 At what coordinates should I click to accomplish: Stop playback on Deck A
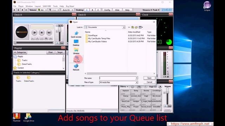point(41,33)
